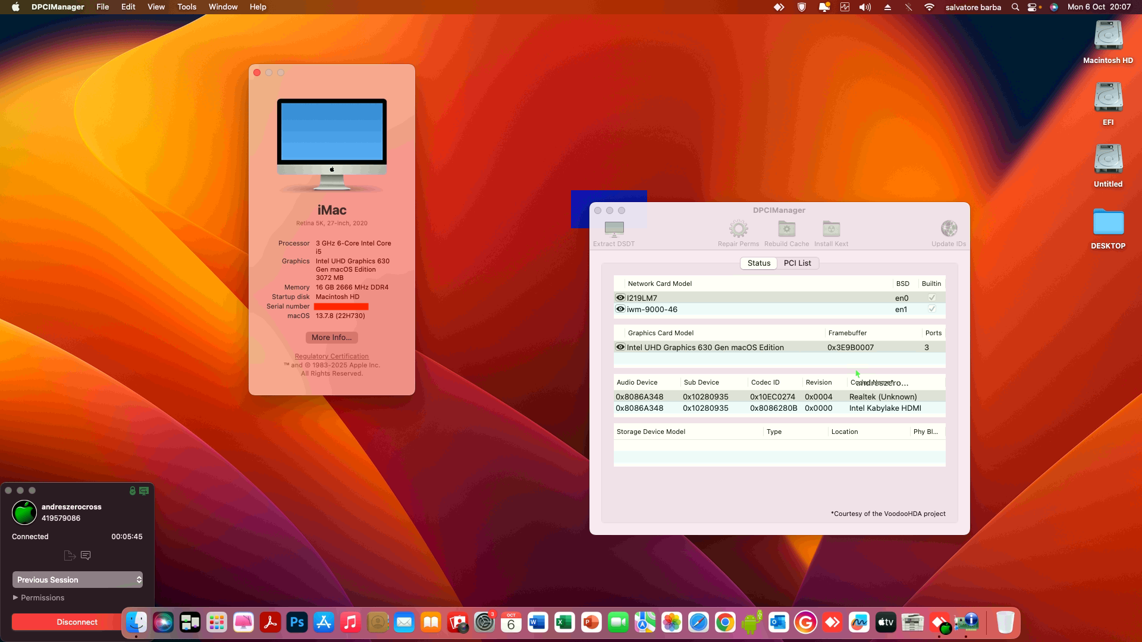
Task: Open Adobe Acrobat from the dock
Action: (270, 622)
